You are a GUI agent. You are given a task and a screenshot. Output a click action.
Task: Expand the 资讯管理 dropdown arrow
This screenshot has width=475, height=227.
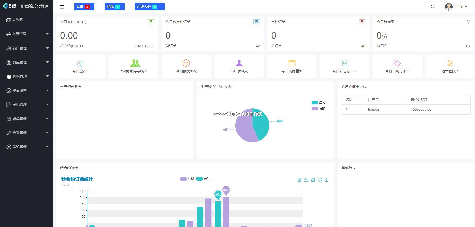click(47, 104)
